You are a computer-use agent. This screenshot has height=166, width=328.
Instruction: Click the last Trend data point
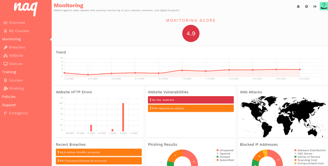coord(300,70)
